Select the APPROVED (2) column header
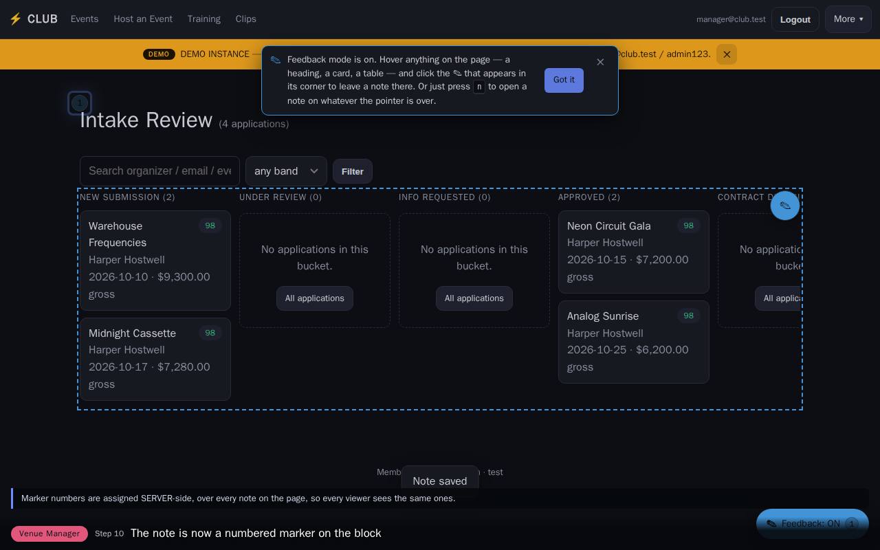The height and width of the screenshot is (550, 880). [589, 197]
